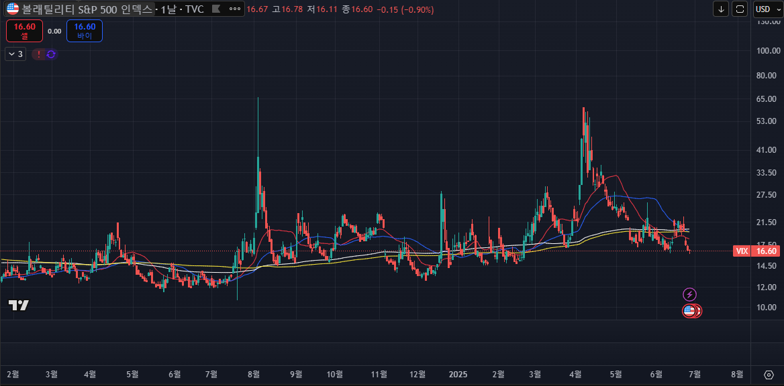
Task: Click the blue 16.60 buy button
Action: coord(85,31)
